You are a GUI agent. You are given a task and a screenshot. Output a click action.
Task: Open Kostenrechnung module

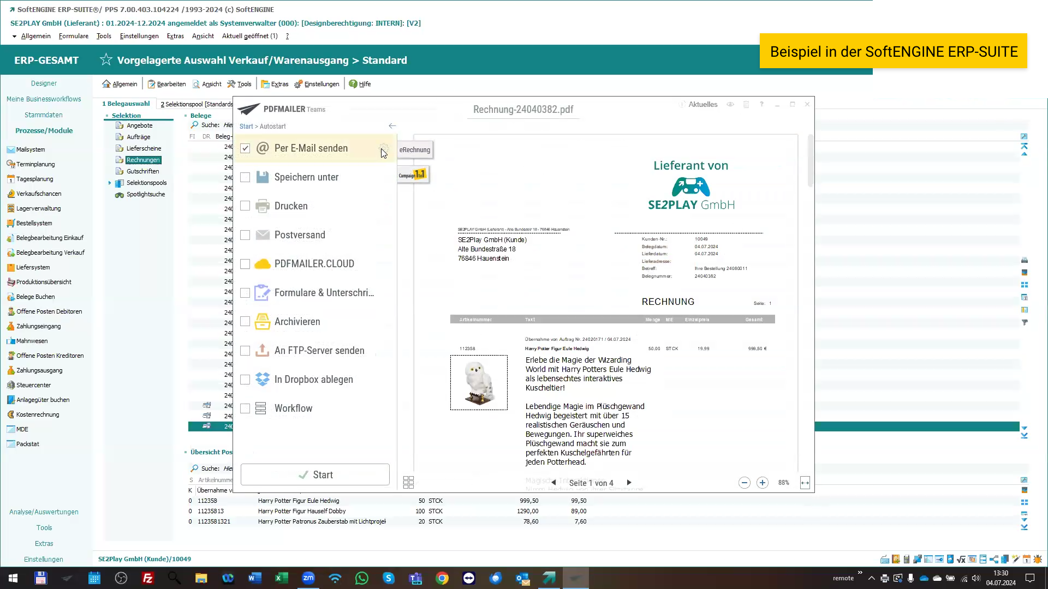[38, 414]
